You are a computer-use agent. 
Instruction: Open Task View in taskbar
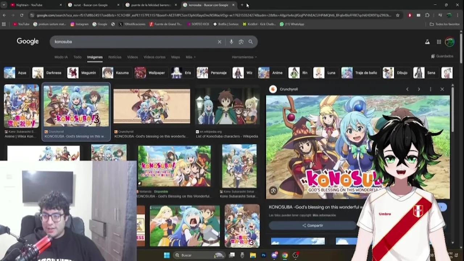pyautogui.click(x=232, y=255)
